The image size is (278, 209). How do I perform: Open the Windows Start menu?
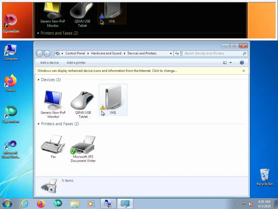pyautogui.click(x=7, y=204)
